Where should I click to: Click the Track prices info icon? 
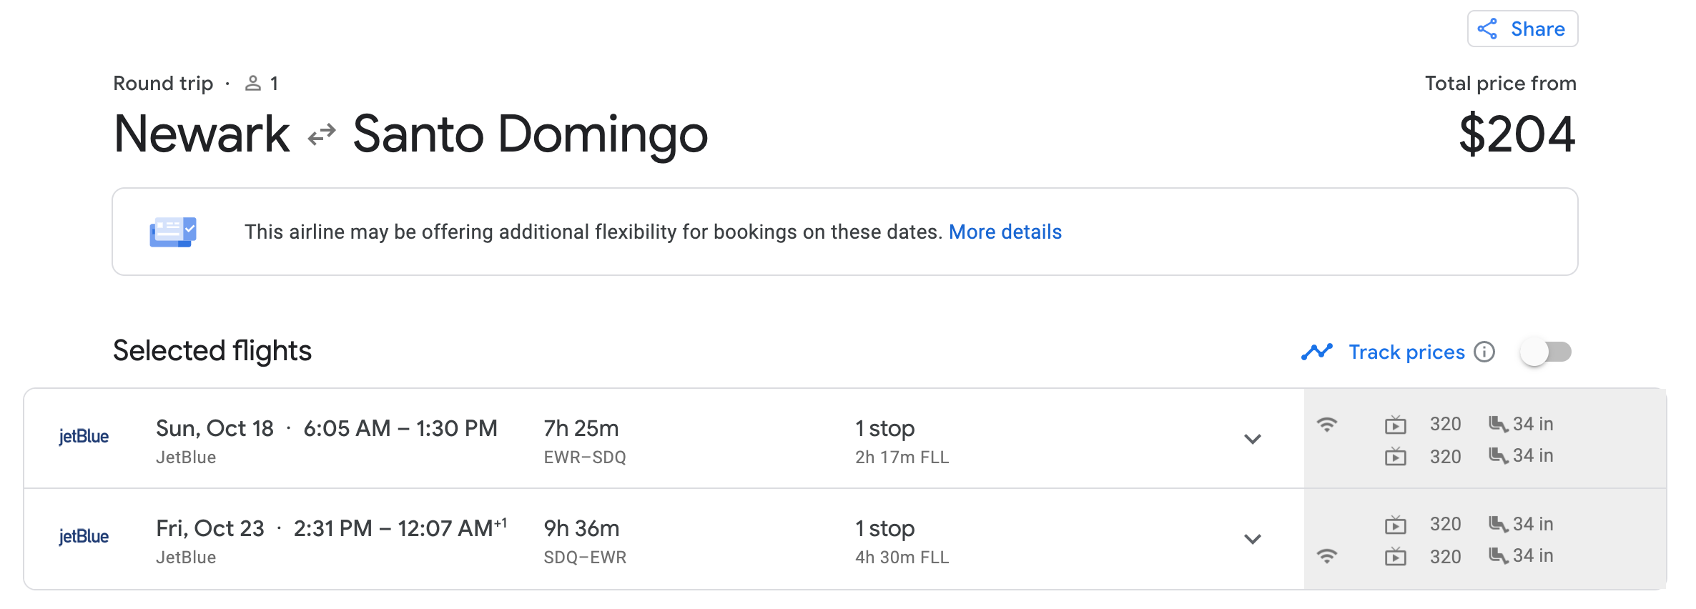[1485, 352]
